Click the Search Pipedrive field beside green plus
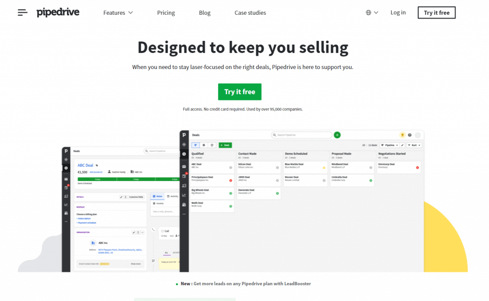This screenshot has width=489, height=301. (302, 135)
